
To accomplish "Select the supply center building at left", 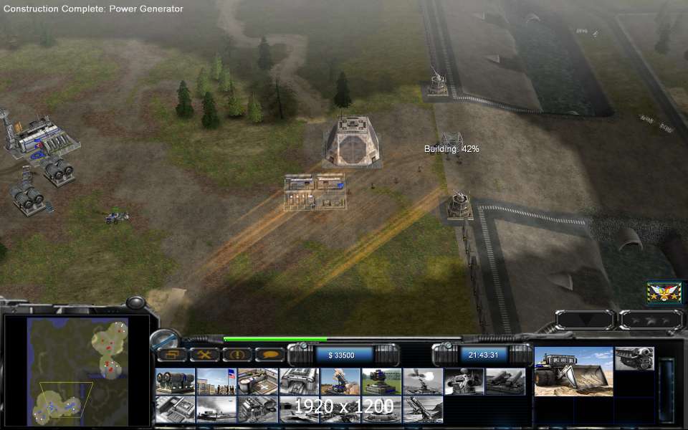I will pyautogui.click(x=39, y=137).
